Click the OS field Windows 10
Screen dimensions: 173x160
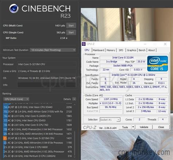(x=47, y=78)
